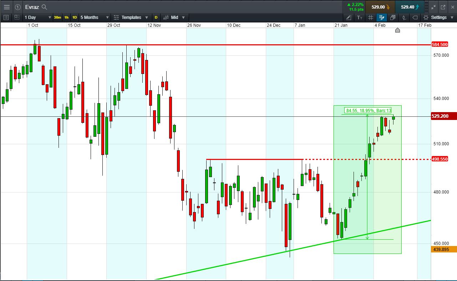Click the buy price 529.40 button
This screenshot has height=281, width=457.
[x=410, y=7]
